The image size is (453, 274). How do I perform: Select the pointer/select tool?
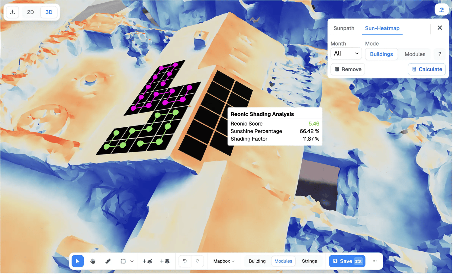(x=78, y=261)
